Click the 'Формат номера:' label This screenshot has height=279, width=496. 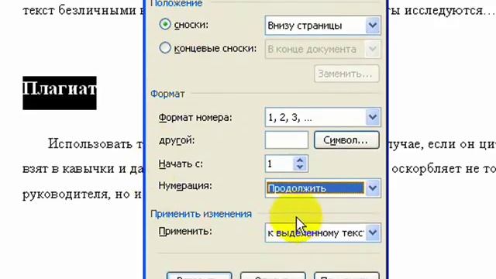[195, 118]
